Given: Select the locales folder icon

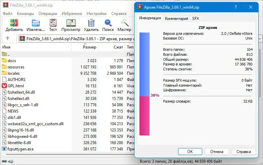Looking at the screenshot, I should (x=4, y=73).
